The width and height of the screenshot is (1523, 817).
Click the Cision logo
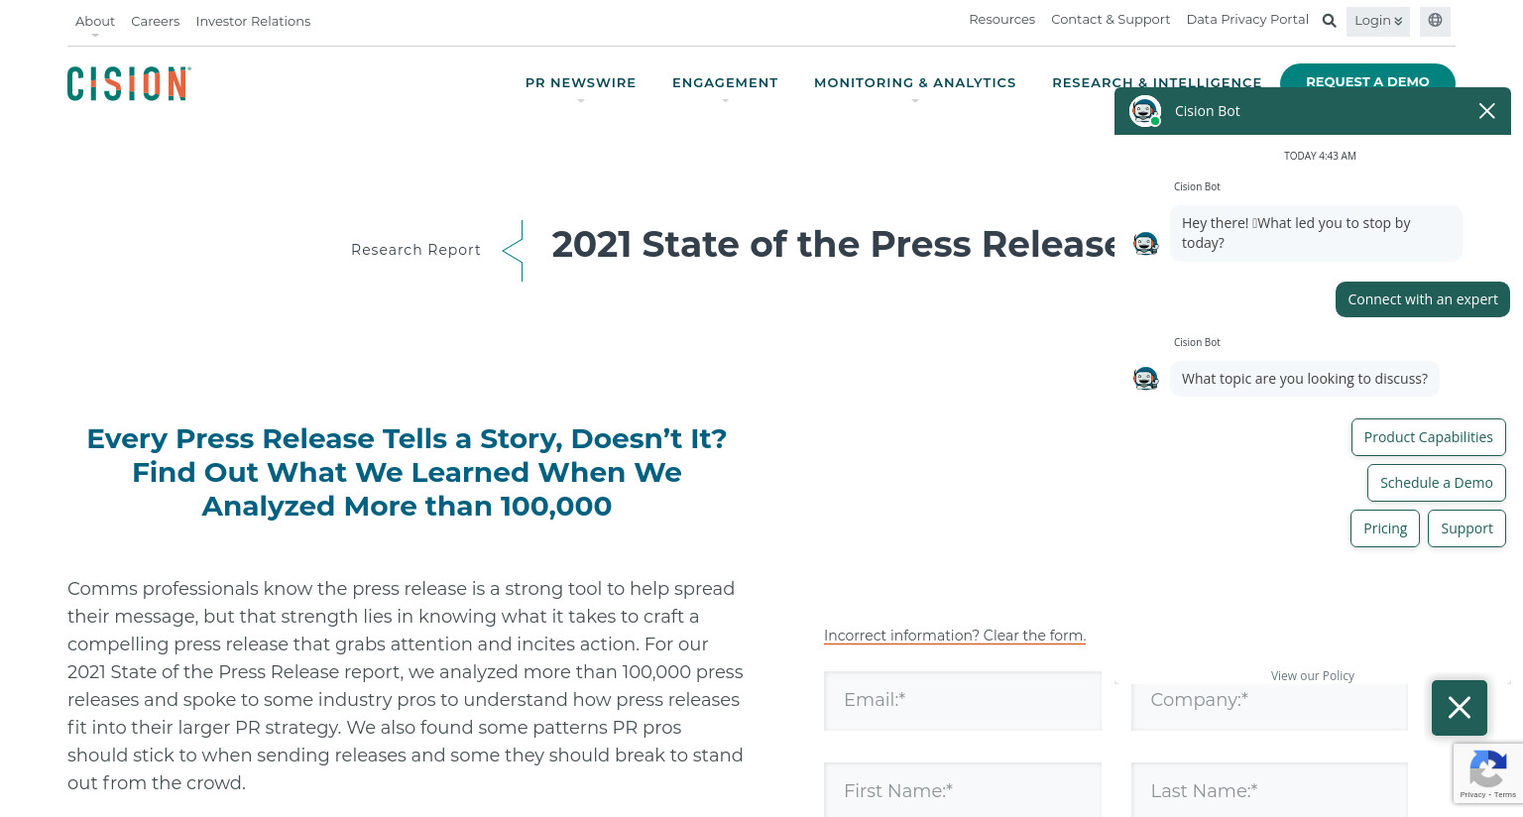click(129, 84)
